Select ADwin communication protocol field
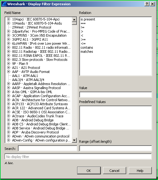Image resolution: width=158 pixels, height=180 pixels. point(41,136)
